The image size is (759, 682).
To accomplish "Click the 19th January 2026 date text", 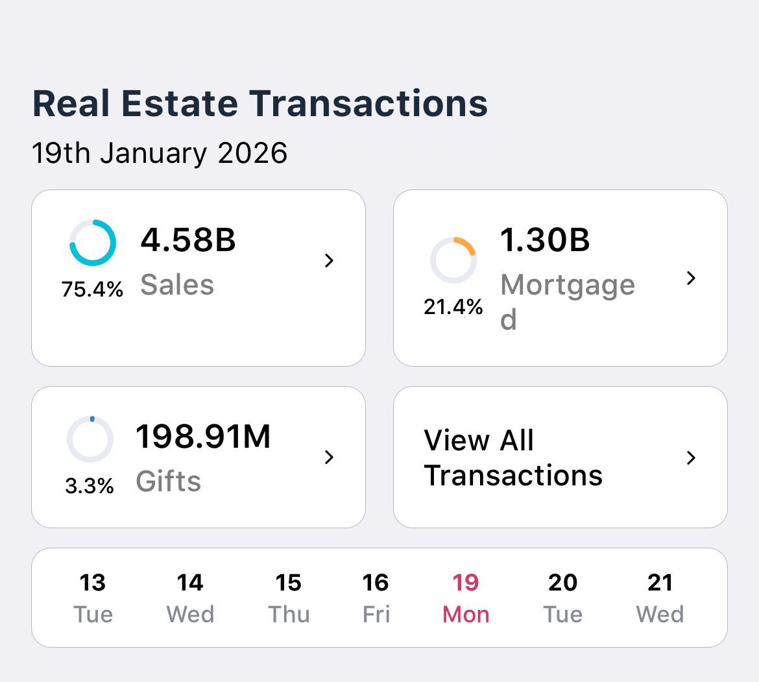I will coord(160,154).
